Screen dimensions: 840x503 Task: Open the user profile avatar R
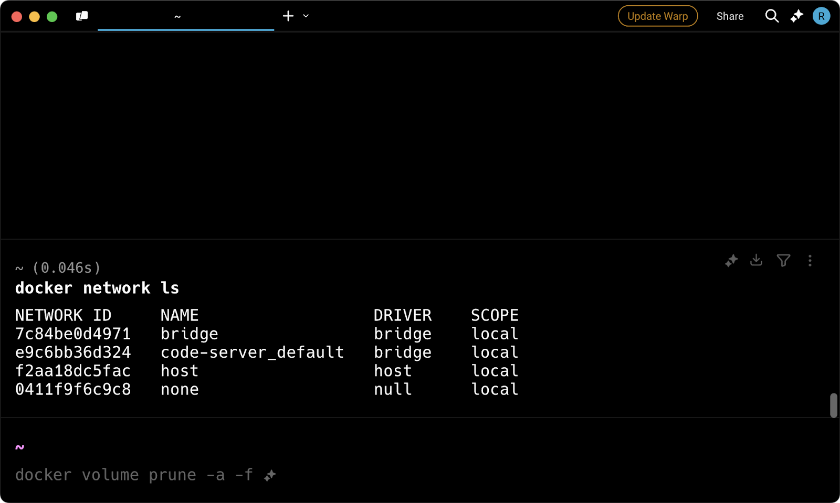point(822,16)
